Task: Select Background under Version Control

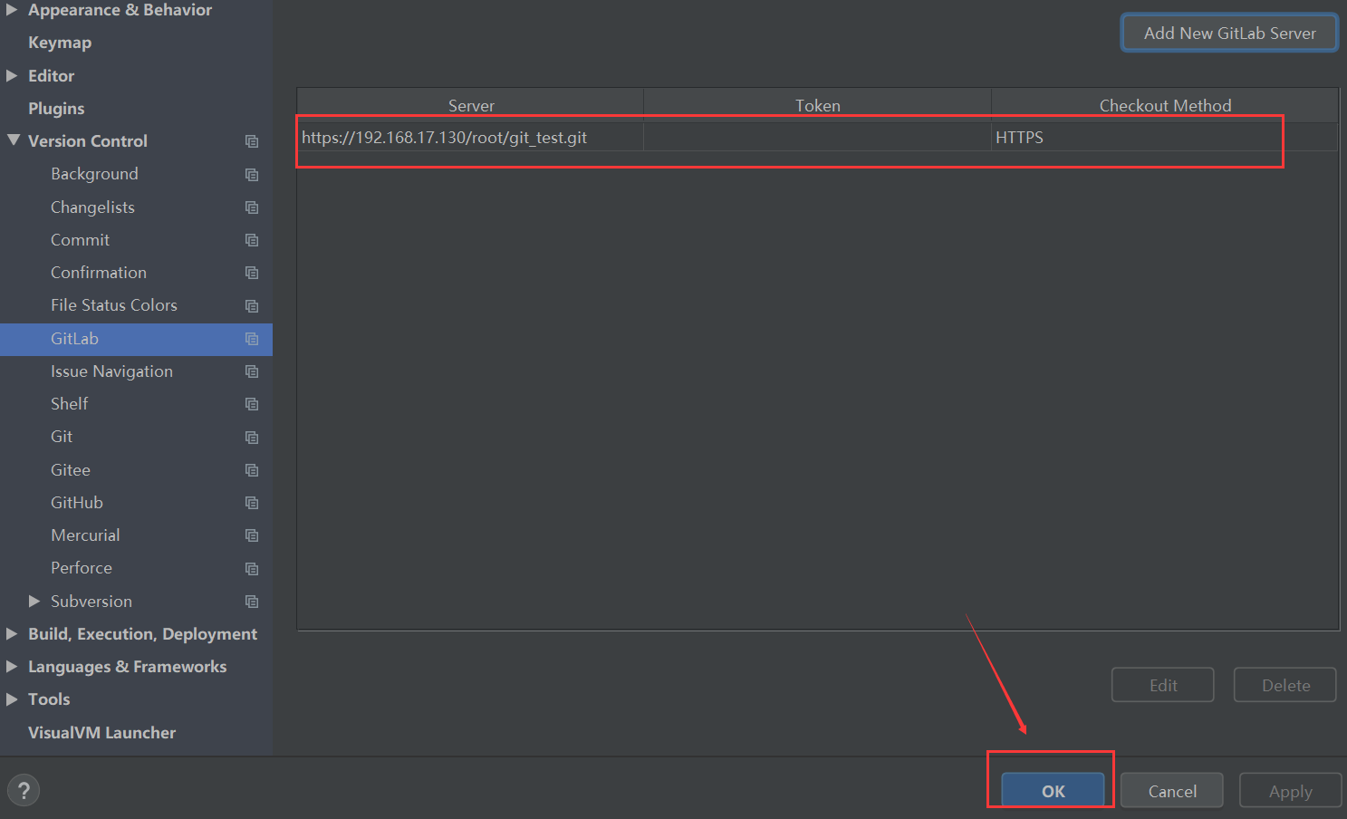Action: (x=94, y=174)
